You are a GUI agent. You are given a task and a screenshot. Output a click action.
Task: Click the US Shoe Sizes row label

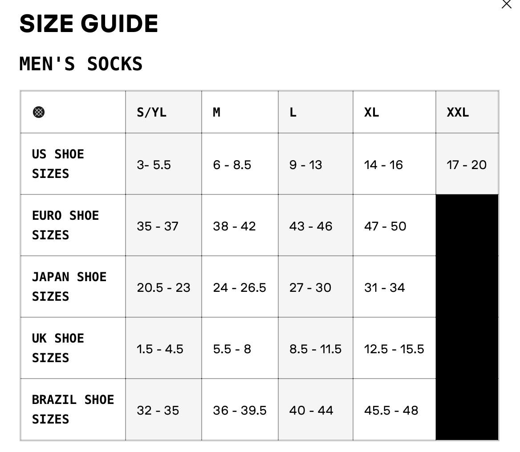click(58, 164)
